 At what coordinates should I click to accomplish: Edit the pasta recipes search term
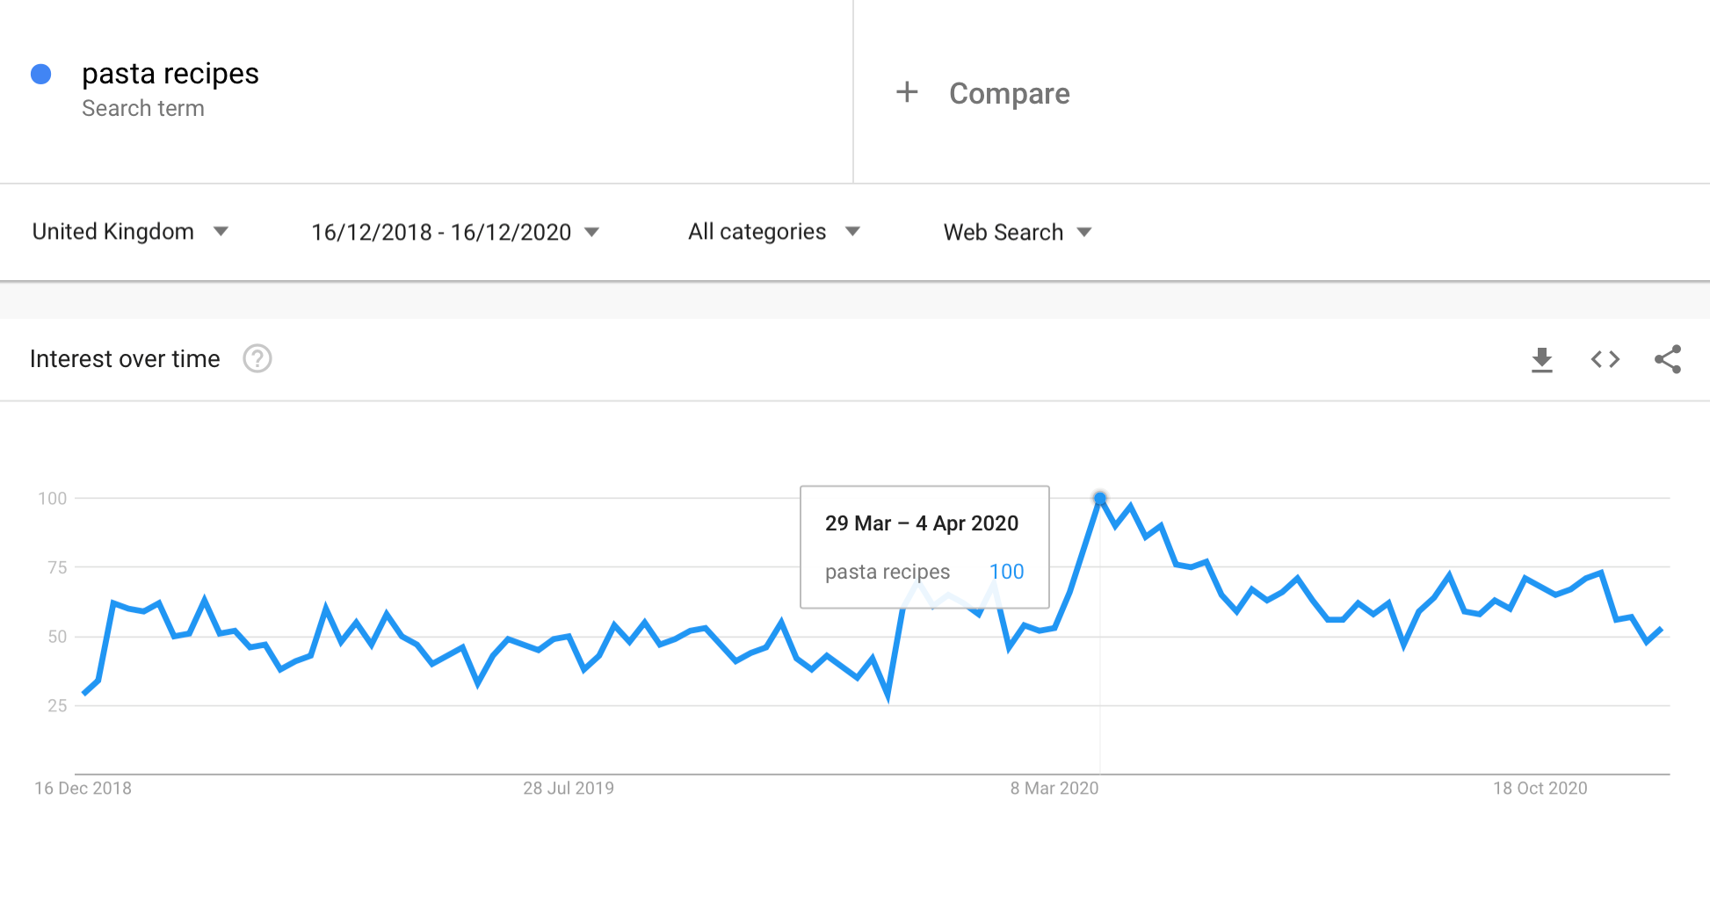[170, 74]
